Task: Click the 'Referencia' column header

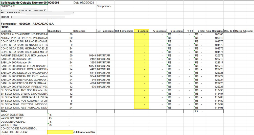Action: click(85, 31)
